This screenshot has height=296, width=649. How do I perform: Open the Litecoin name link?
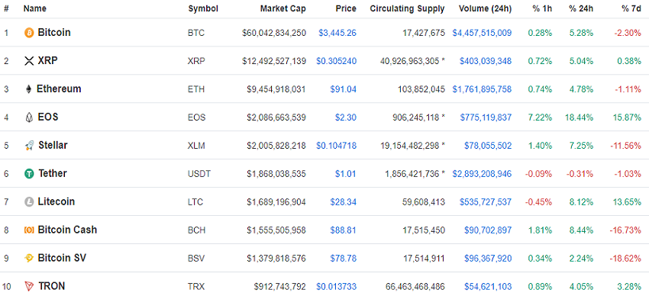point(57,201)
